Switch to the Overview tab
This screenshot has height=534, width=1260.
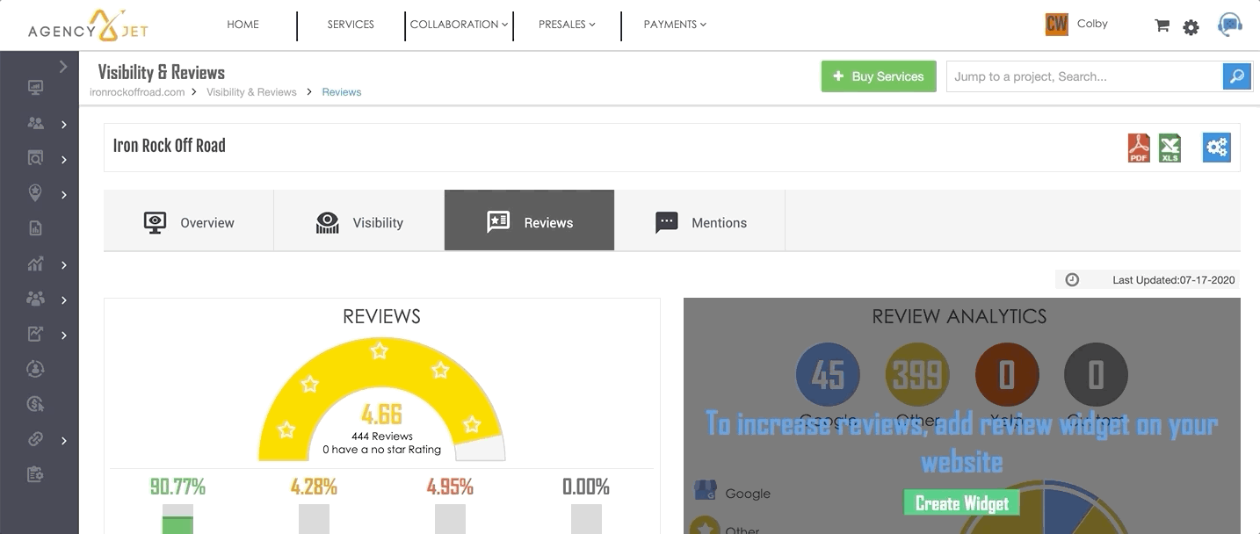click(189, 221)
